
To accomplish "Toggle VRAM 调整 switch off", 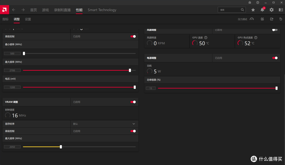I will coord(133,102).
